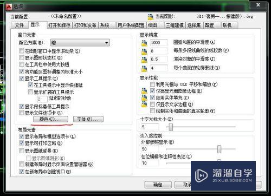Click the 渲染对象的平滑度 field showing 0.5

[x=159, y=59]
